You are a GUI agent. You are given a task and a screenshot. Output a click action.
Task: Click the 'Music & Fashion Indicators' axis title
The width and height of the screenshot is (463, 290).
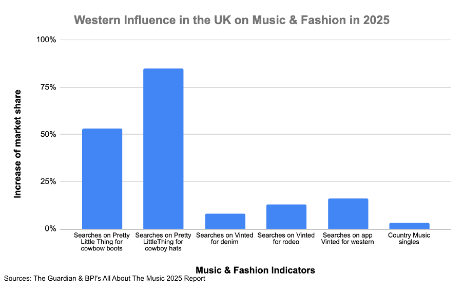pyautogui.click(x=255, y=270)
